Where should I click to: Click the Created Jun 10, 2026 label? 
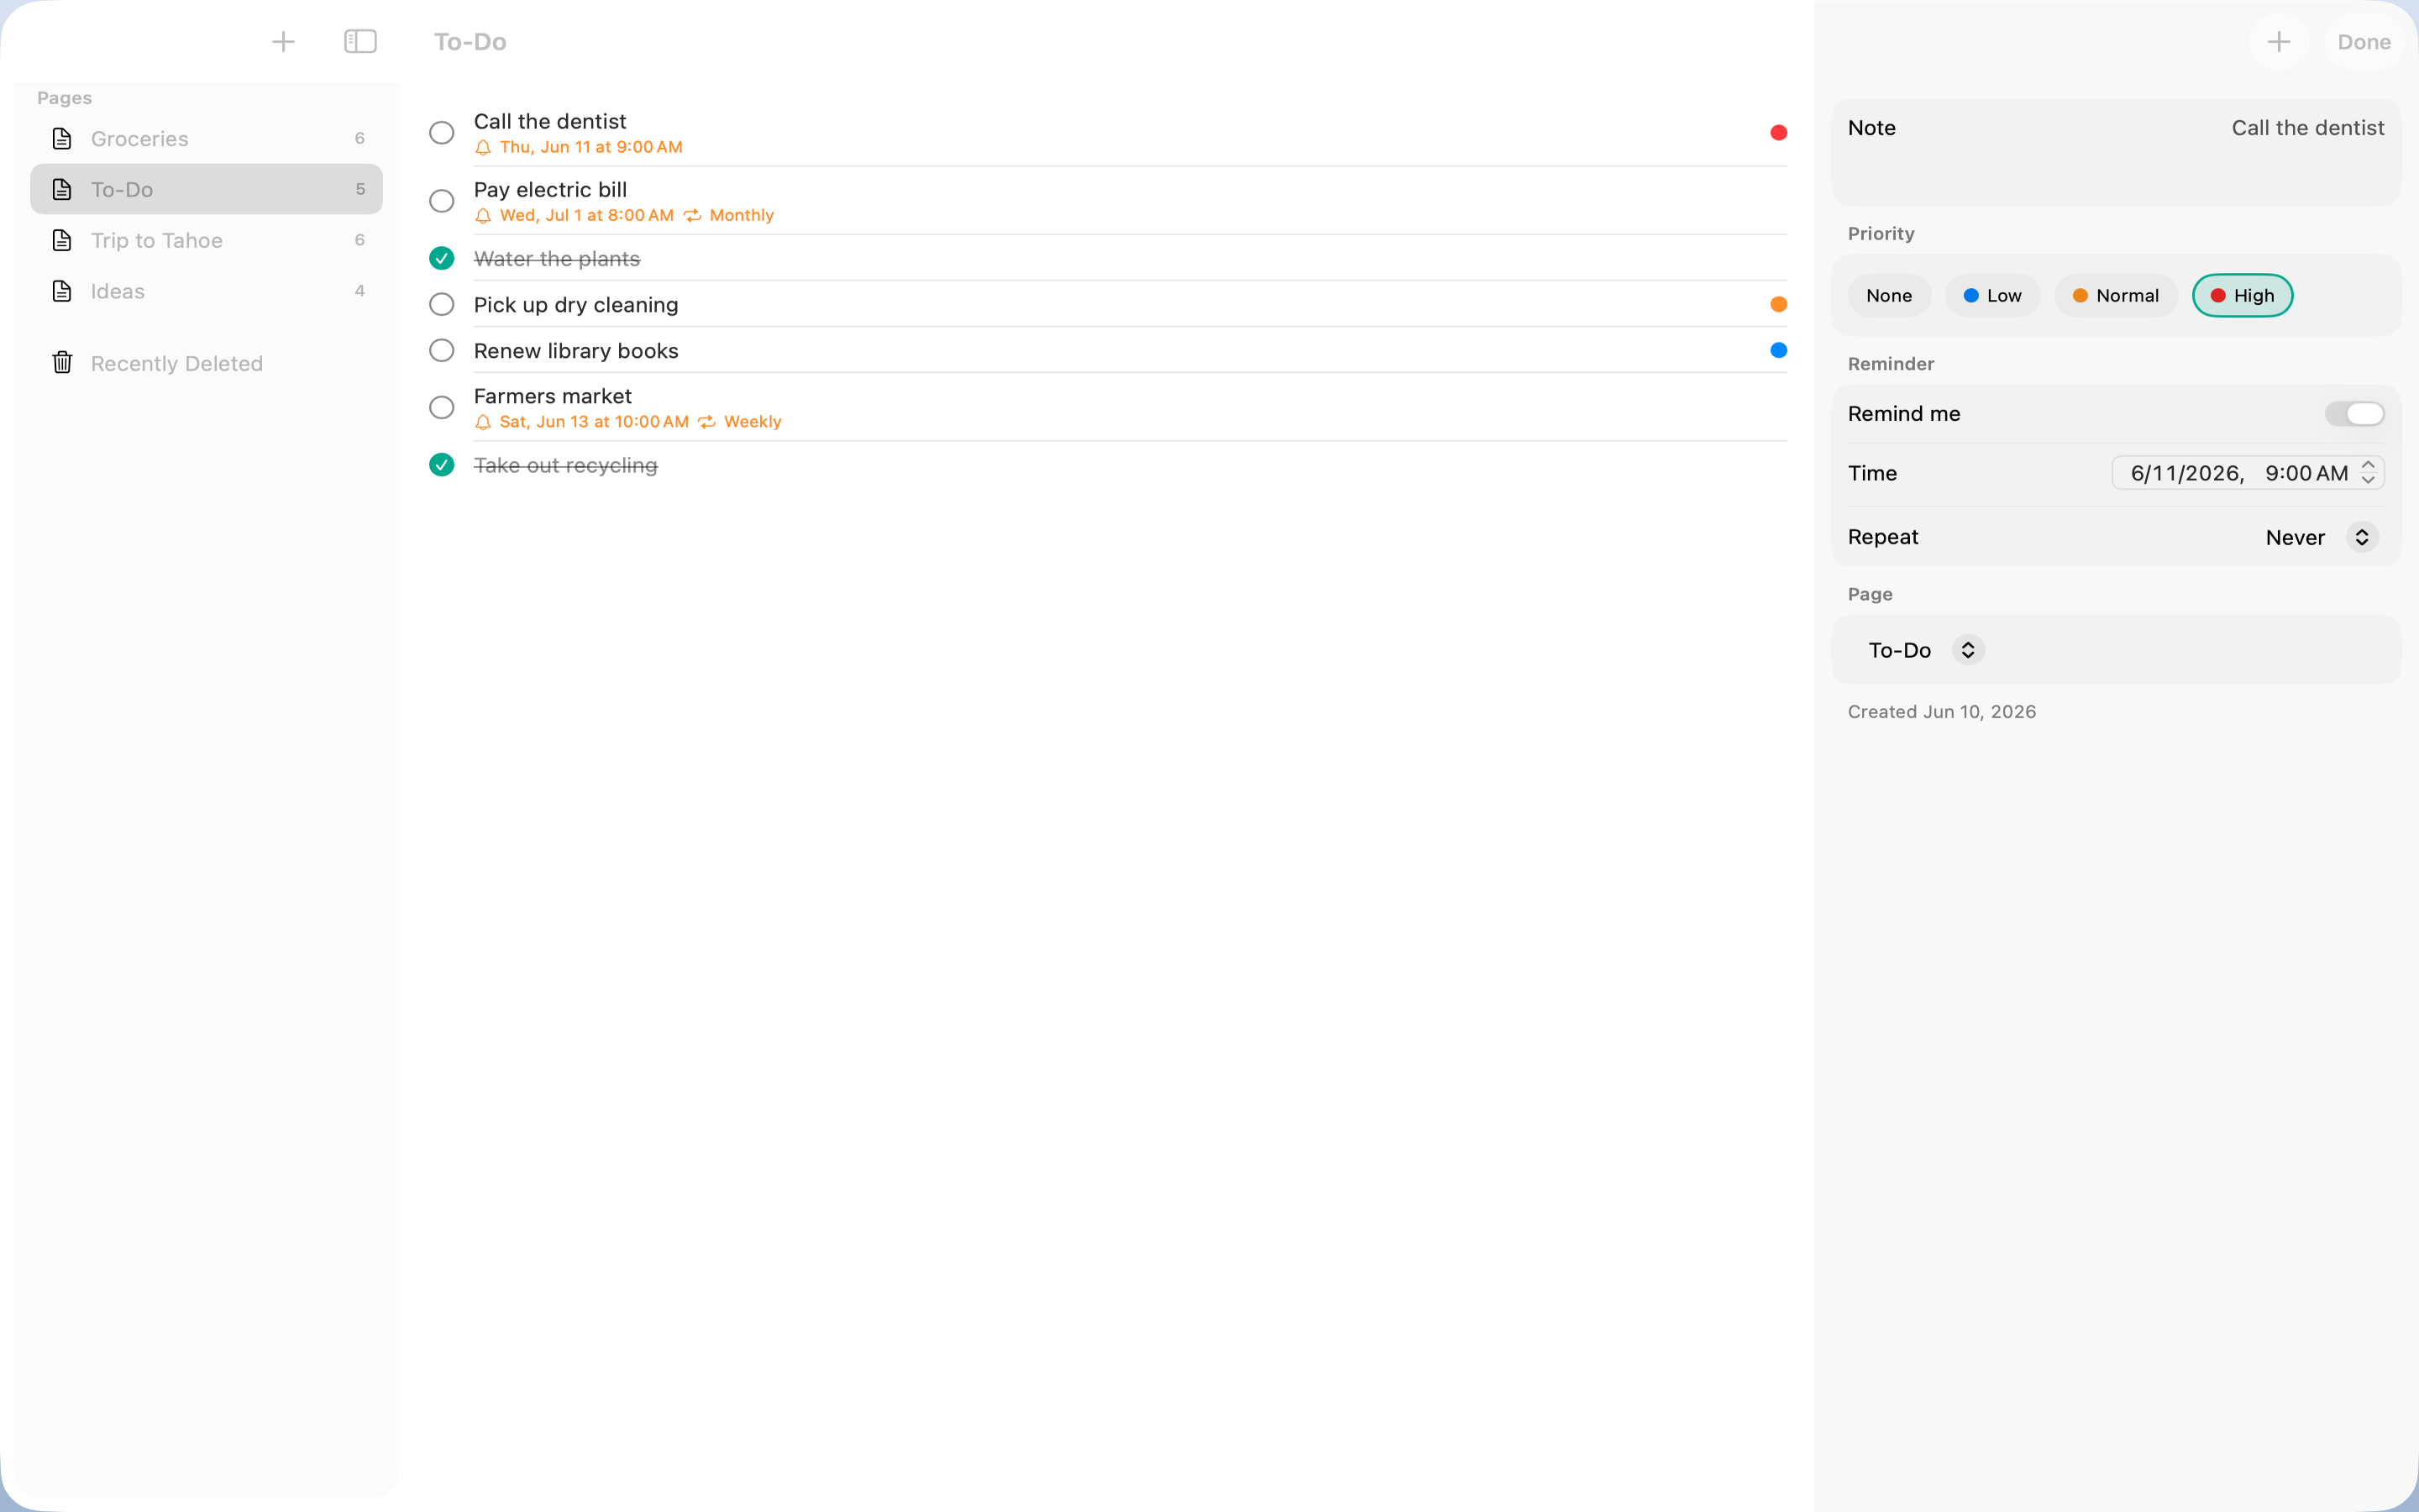[1941, 712]
